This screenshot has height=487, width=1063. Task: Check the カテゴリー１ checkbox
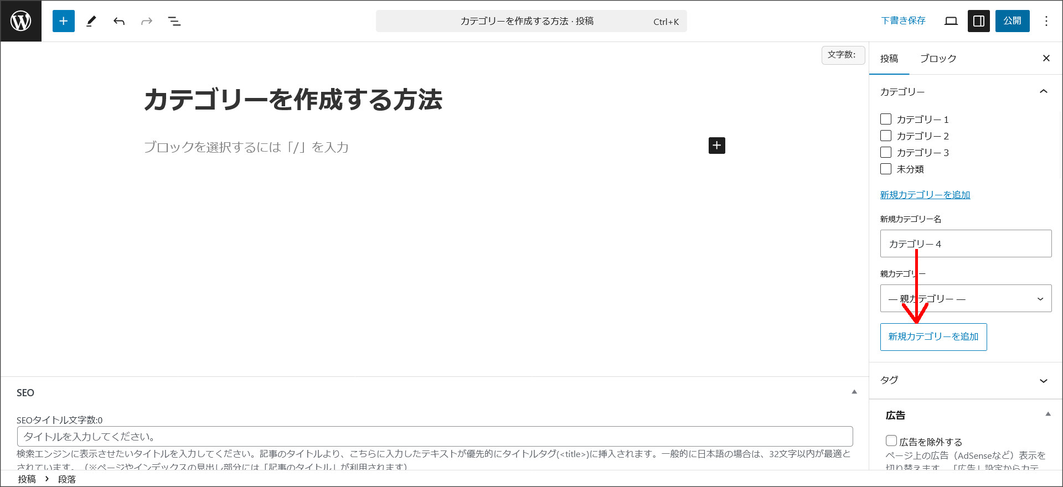tap(886, 119)
